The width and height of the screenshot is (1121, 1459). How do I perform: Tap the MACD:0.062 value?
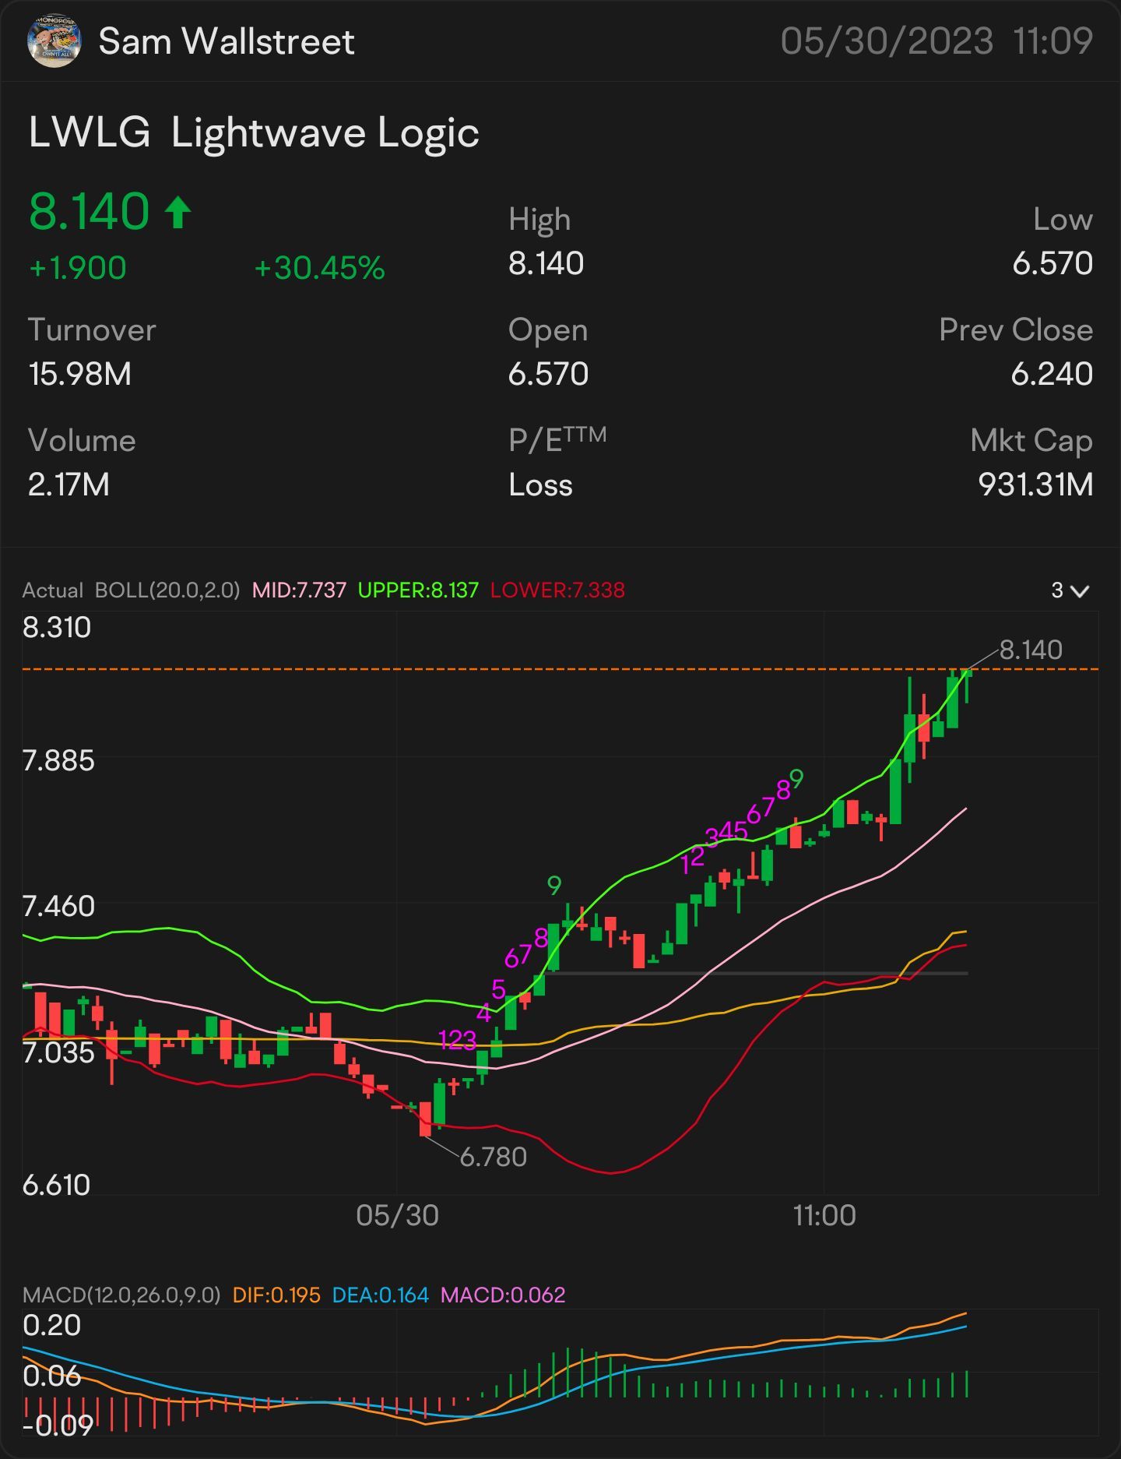(503, 1295)
